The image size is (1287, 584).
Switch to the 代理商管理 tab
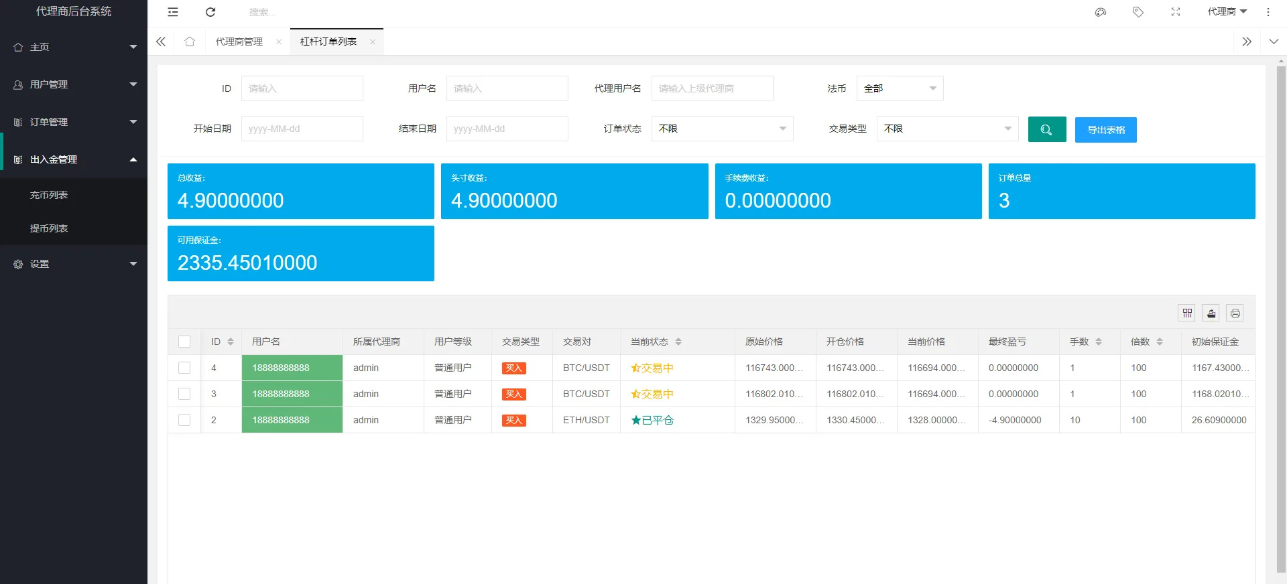click(x=239, y=42)
